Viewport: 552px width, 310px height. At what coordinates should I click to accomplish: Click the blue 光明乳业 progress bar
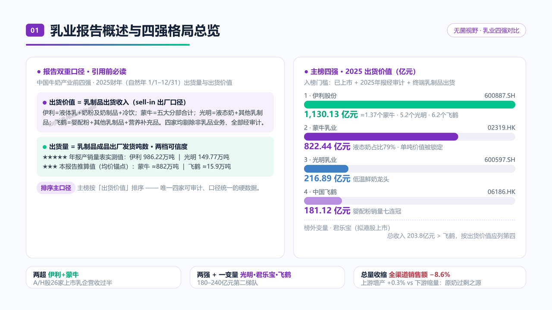[x=326, y=169]
